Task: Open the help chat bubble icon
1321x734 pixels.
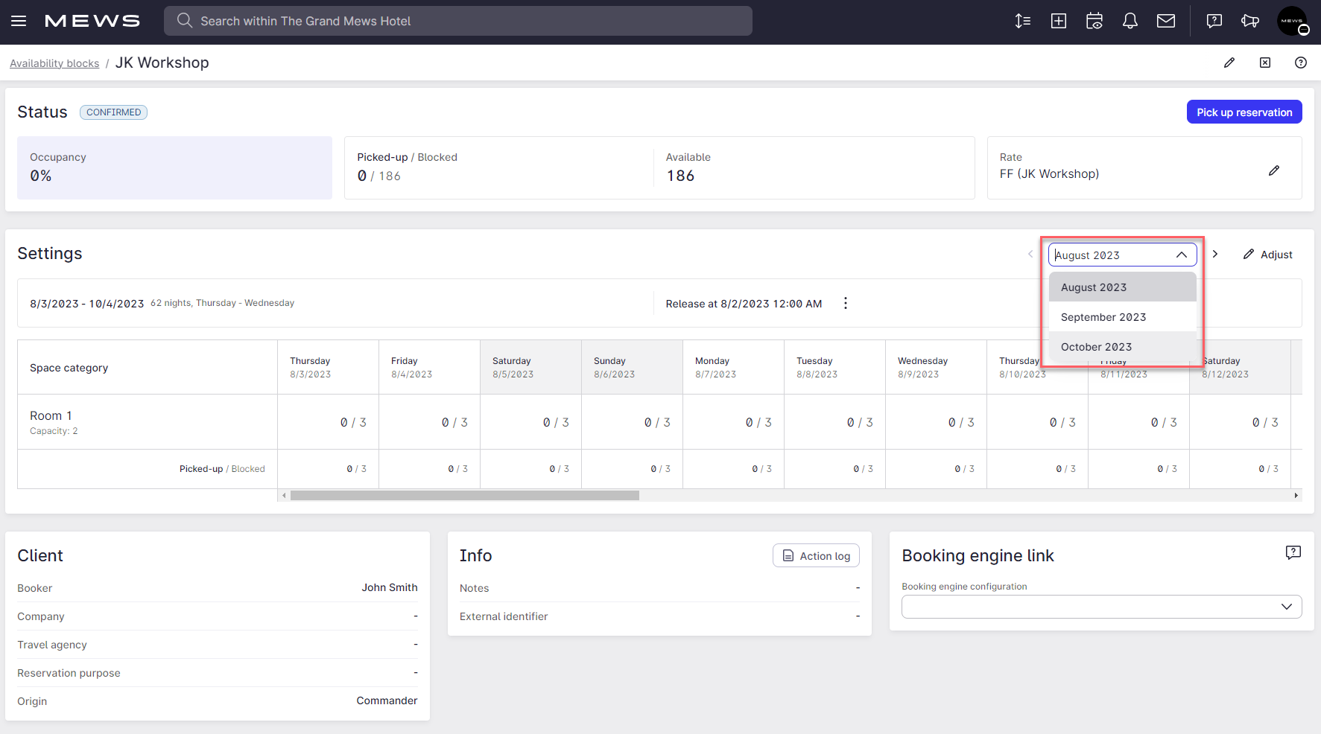Action: pos(1214,21)
